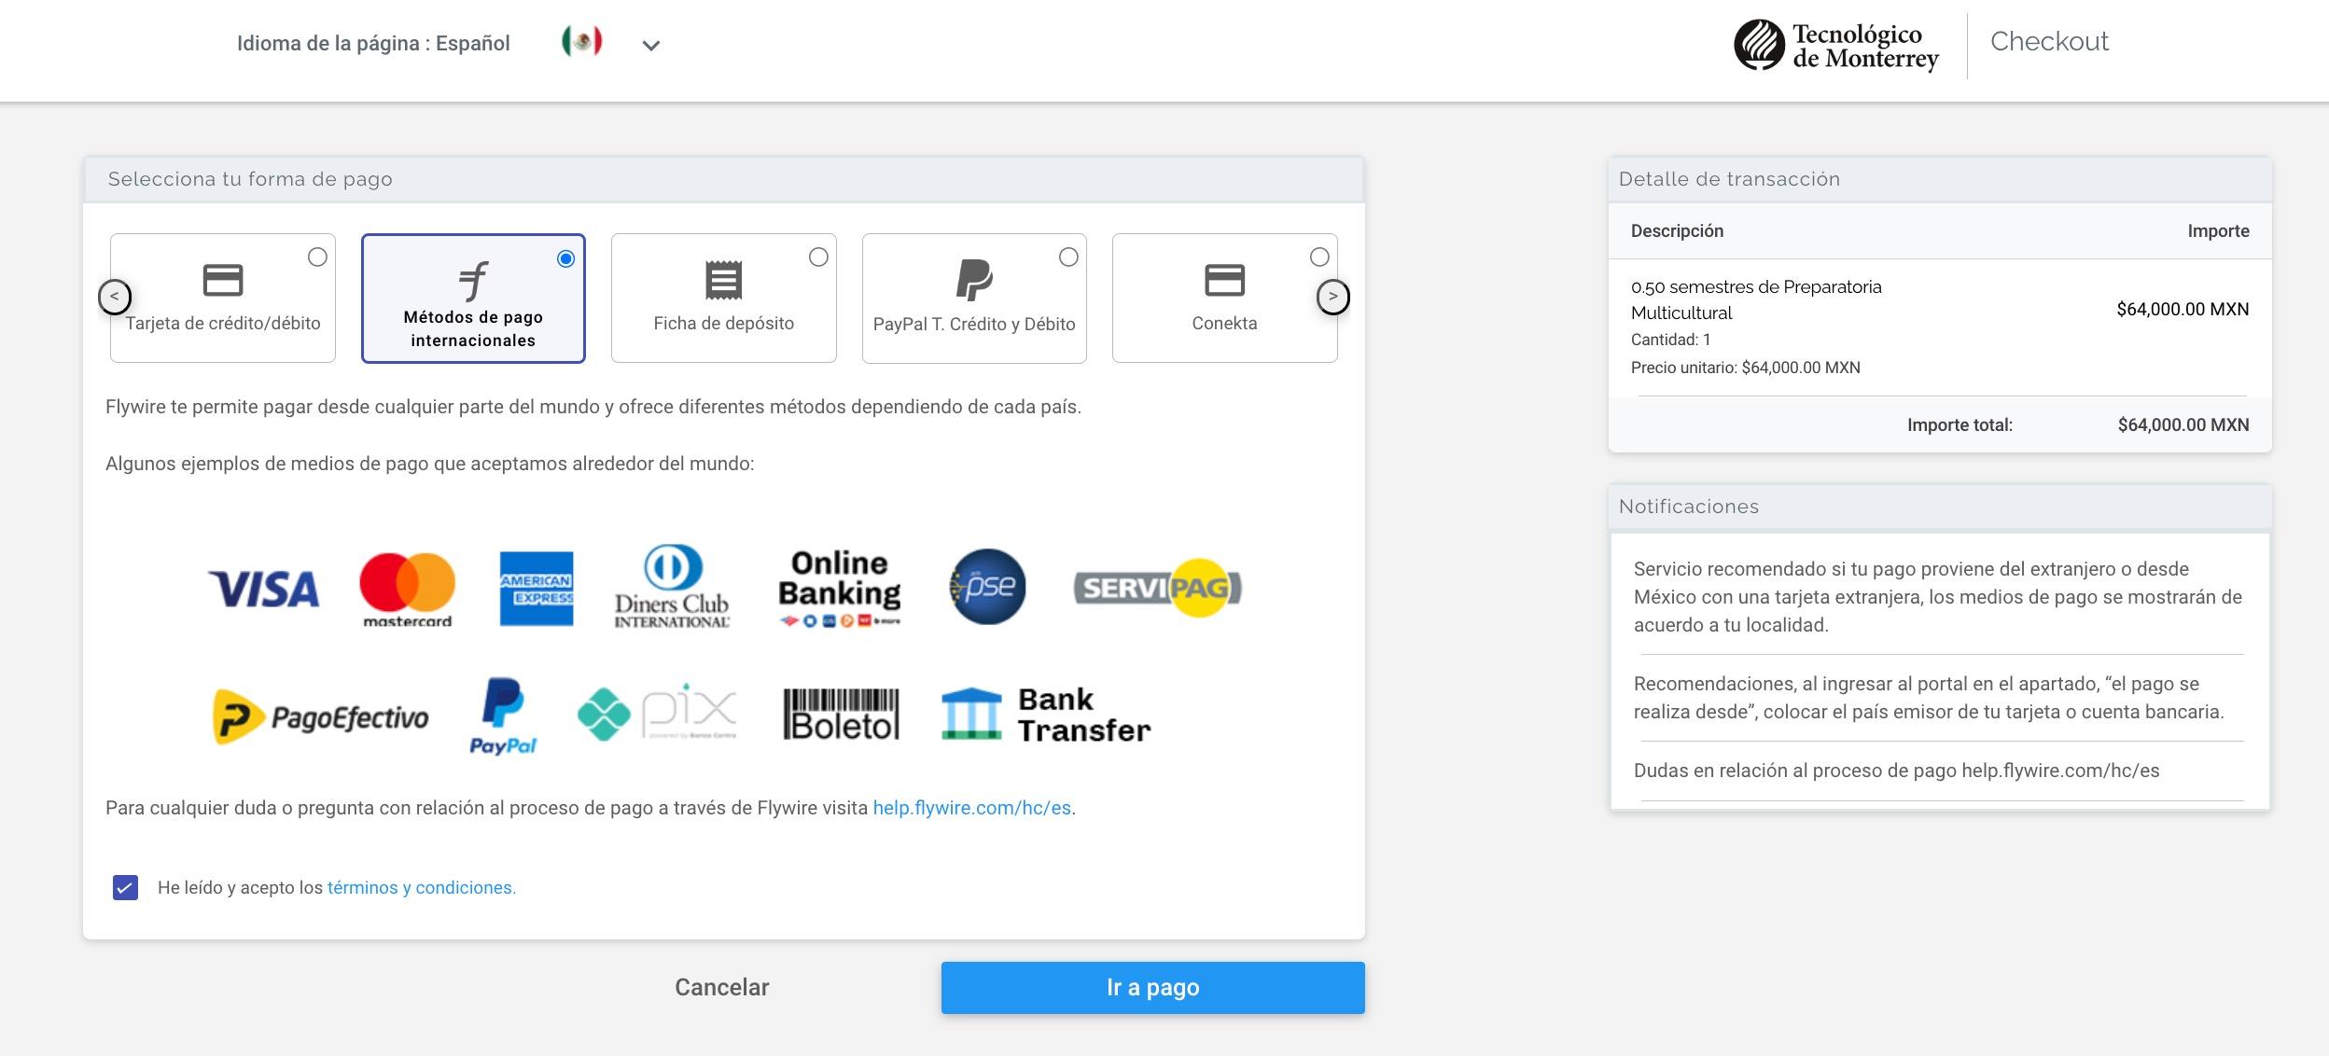The height and width of the screenshot is (1056, 2329).
Task: Click the PayPal logo icon in payment options
Action: 974,280
